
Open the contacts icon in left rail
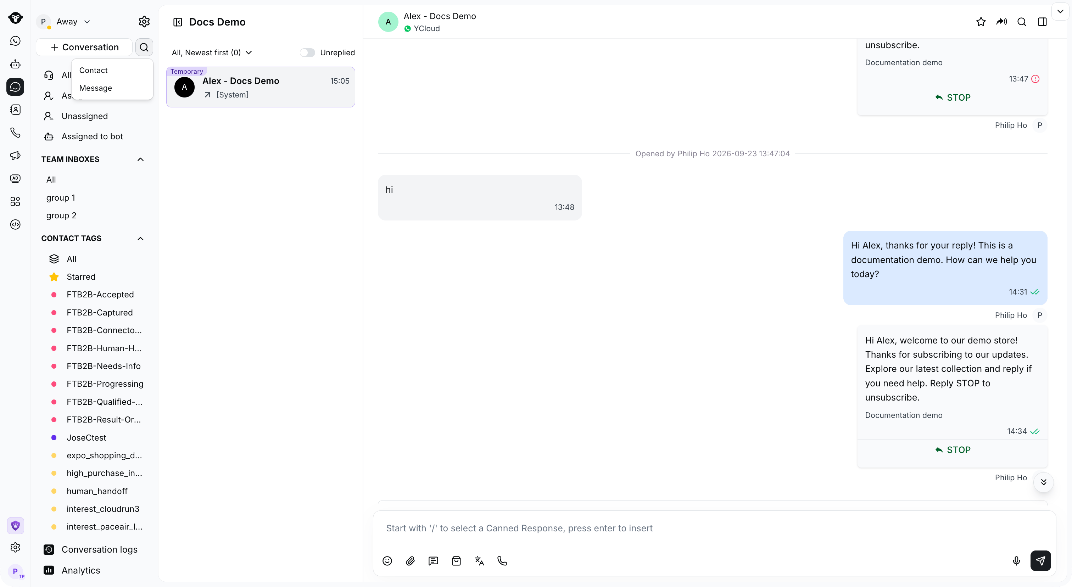tap(15, 110)
